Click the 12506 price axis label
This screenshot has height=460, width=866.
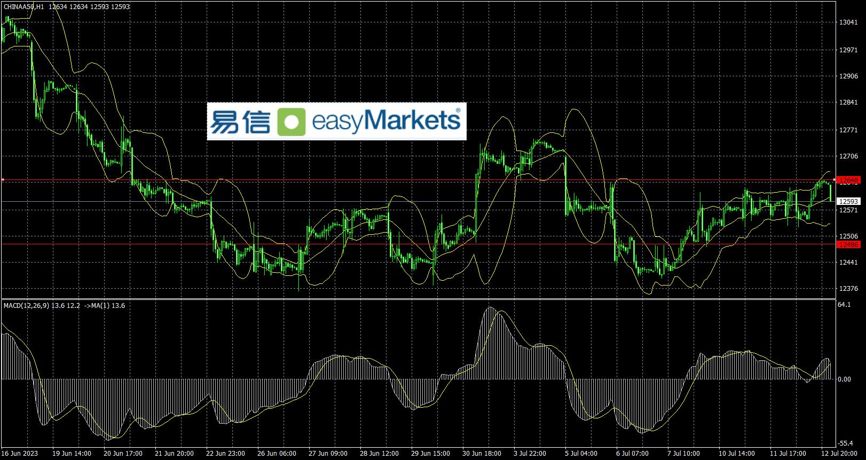[848, 236]
